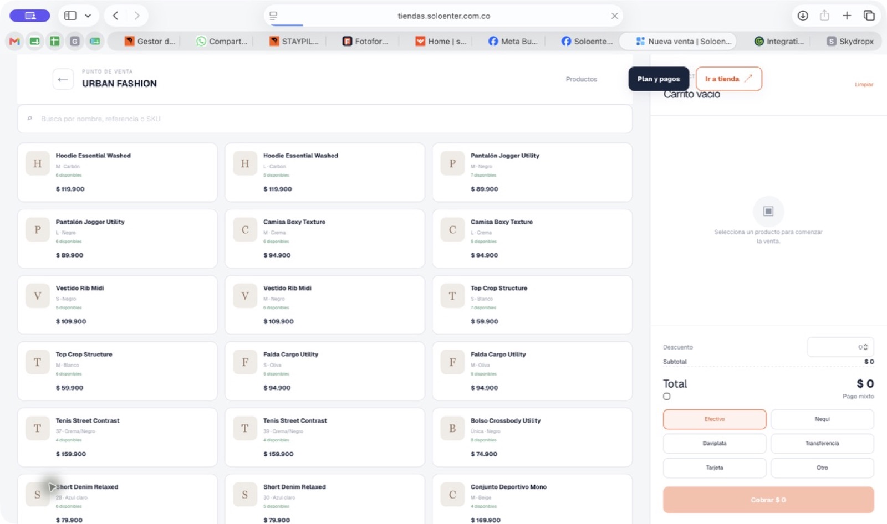Click the purple screen-sharing indicator icon
This screenshot has width=887, height=524.
[x=30, y=16]
